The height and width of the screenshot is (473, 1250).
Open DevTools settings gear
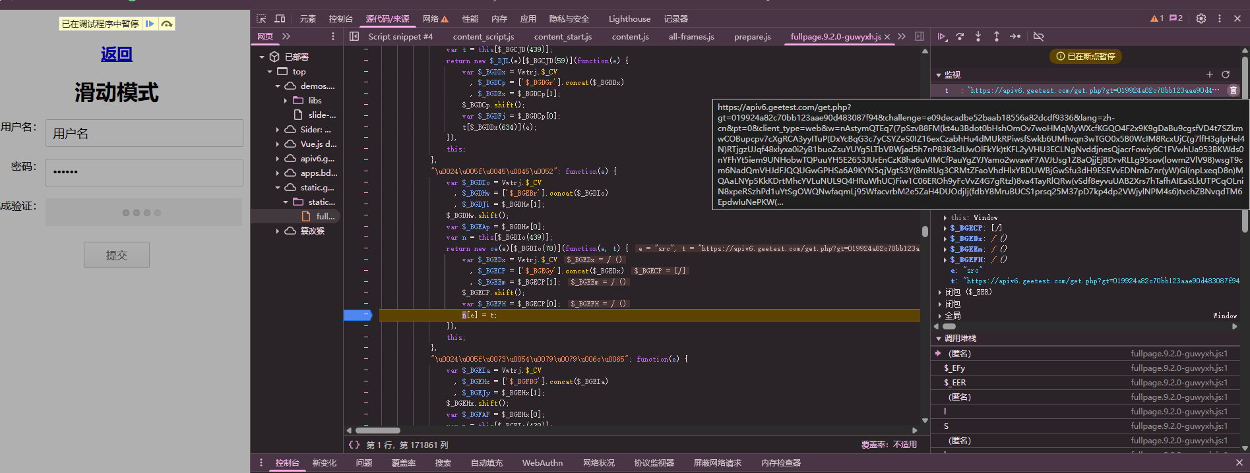click(1201, 18)
